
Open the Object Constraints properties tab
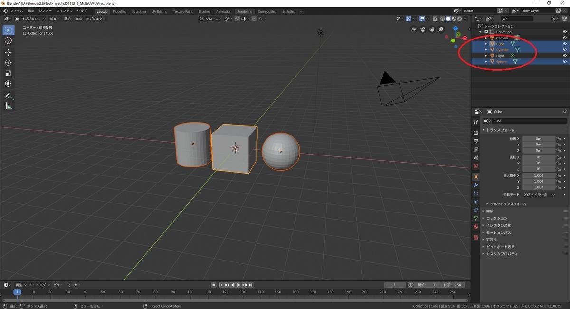coord(475,210)
